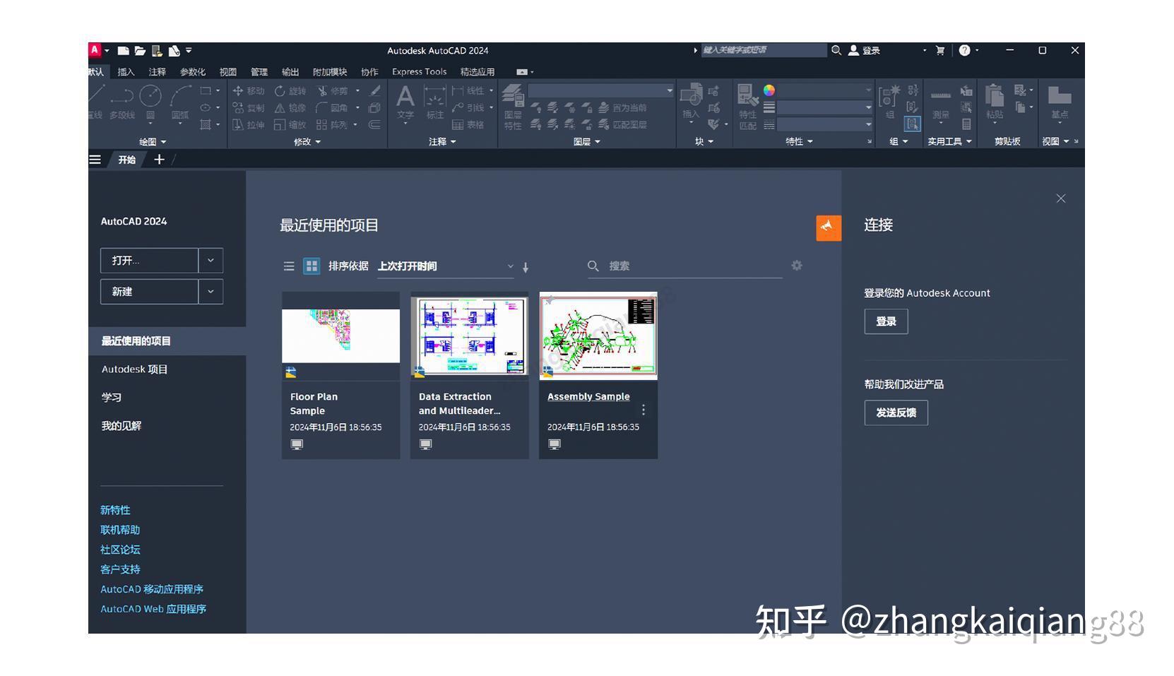Select the Arc (圆弧) tool
This screenshot has width=1174, height=676.
181,101
